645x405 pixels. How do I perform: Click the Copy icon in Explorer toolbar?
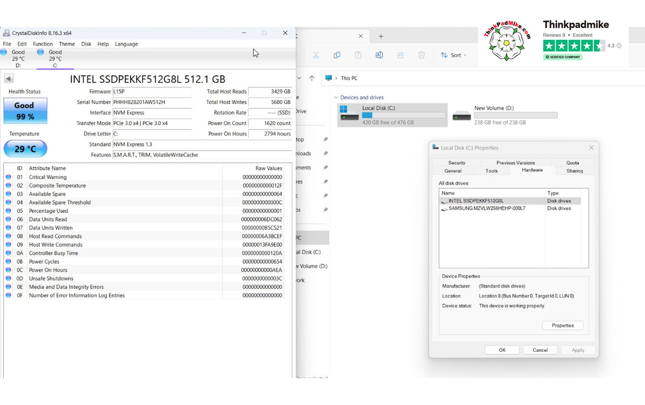point(337,55)
